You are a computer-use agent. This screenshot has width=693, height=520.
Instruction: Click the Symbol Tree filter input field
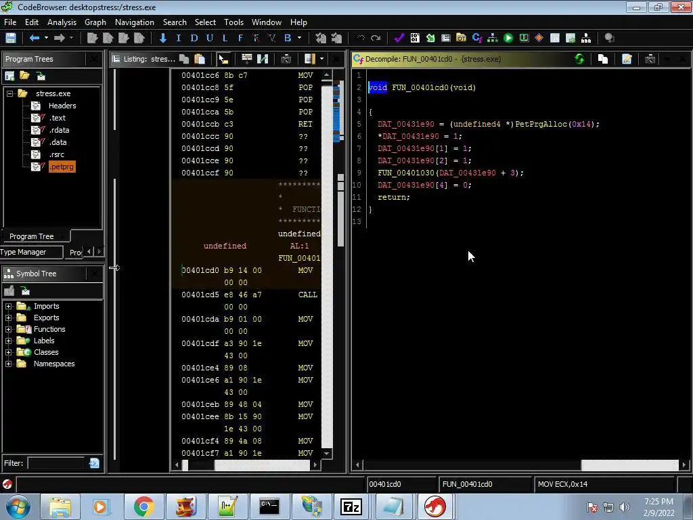point(55,463)
